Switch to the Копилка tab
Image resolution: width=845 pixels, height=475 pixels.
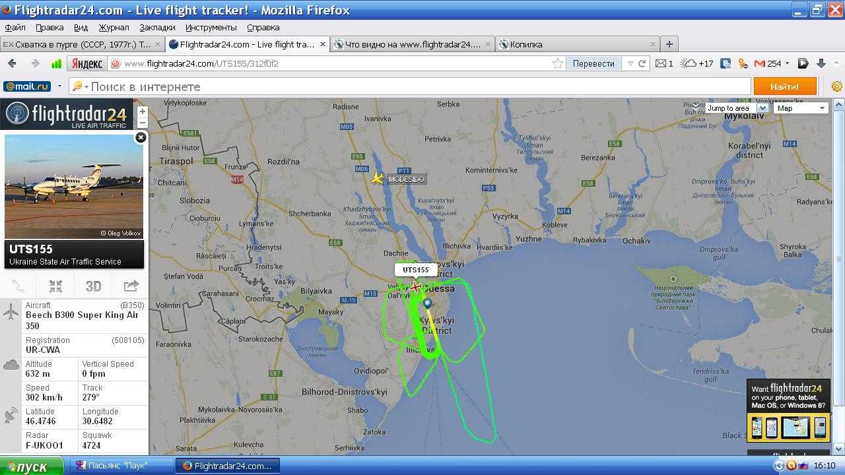[x=577, y=44]
